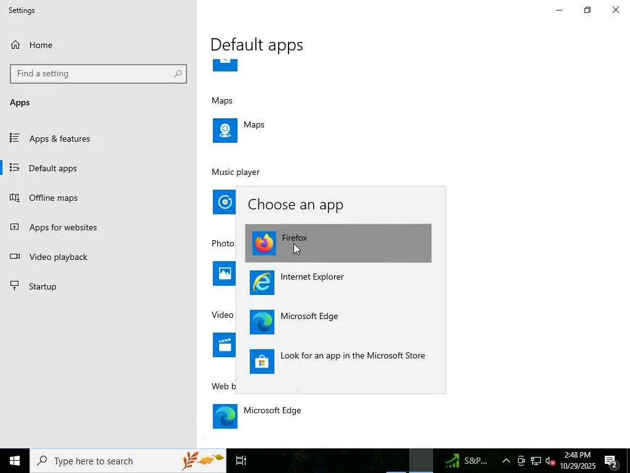The width and height of the screenshot is (630, 473).
Task: Click the Video player clapperboard icon
Action: [x=224, y=345]
